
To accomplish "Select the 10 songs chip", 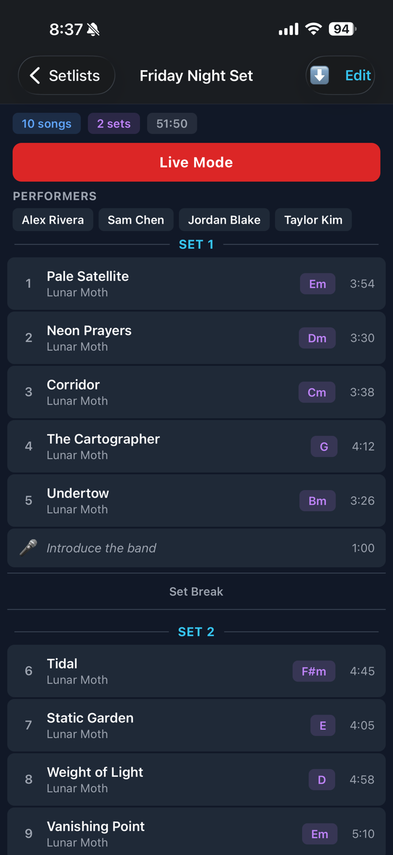I will (47, 124).
